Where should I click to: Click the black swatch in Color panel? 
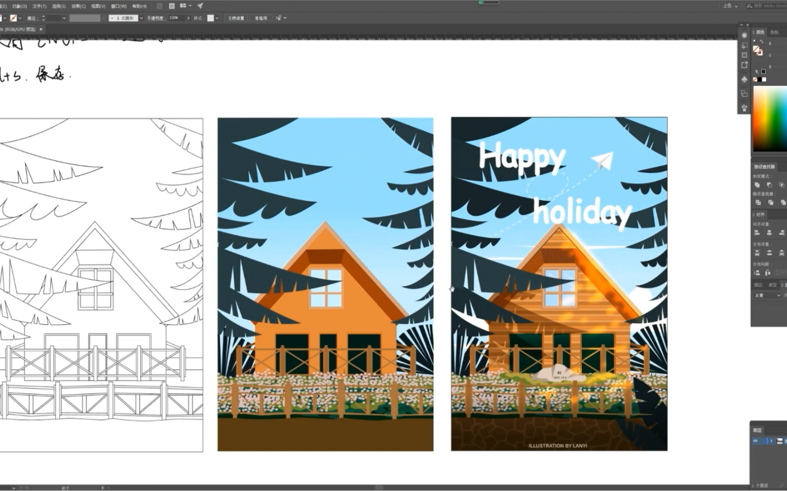759,79
